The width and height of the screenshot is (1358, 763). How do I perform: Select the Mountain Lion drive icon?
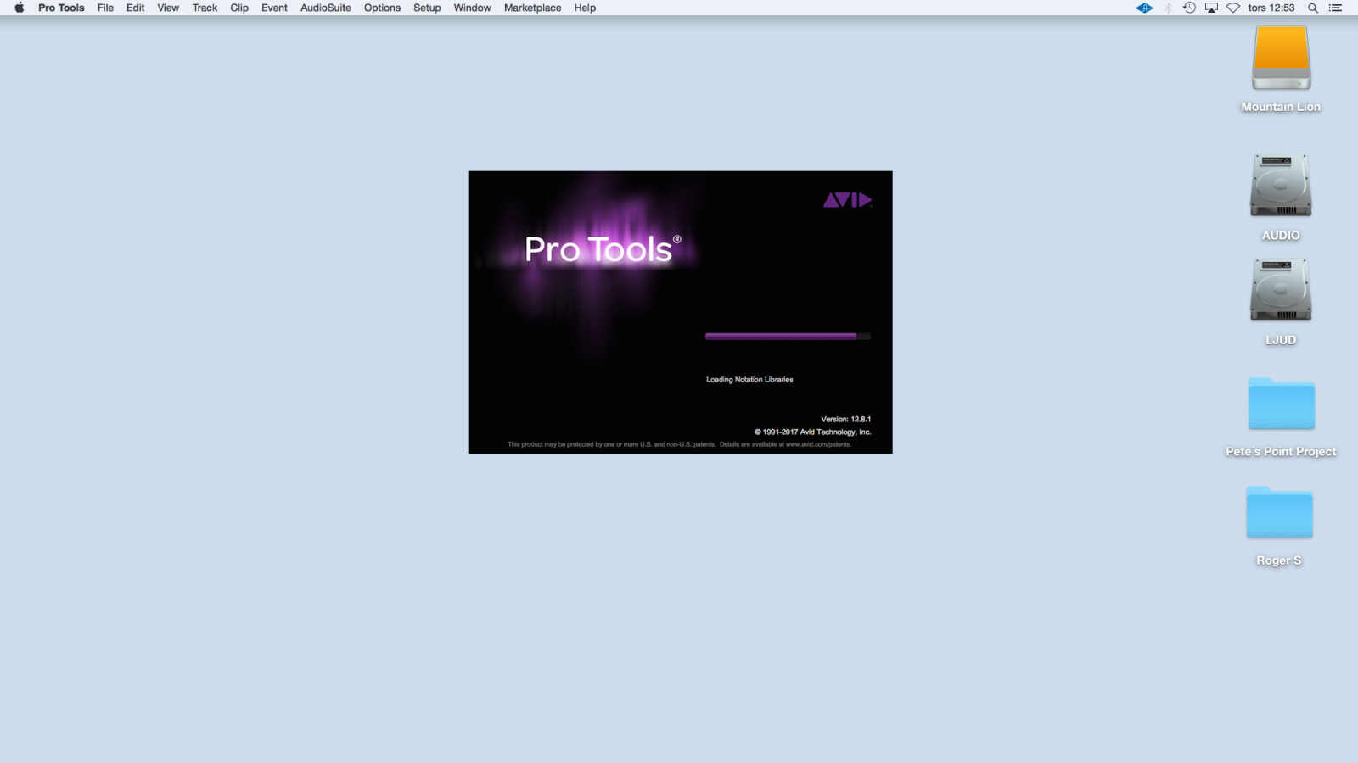[x=1281, y=58]
